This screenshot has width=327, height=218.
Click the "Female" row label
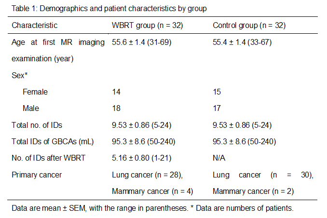(35, 92)
